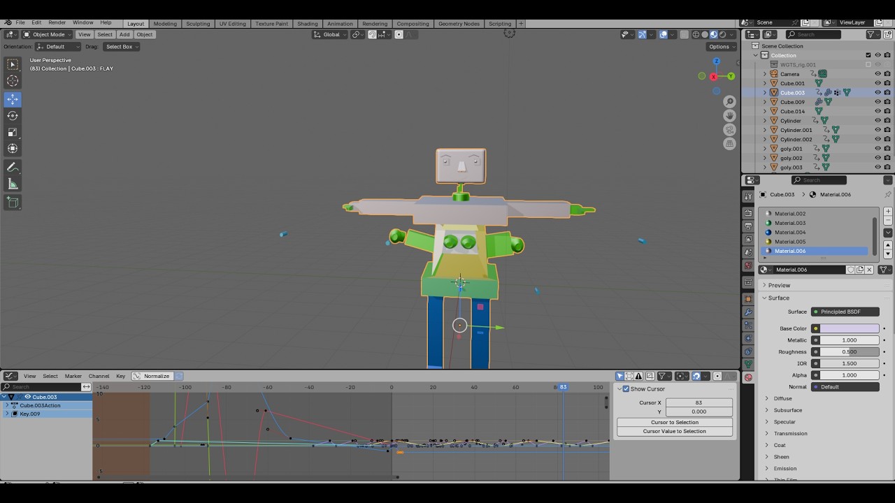Switch between perspective and orthographic view with the grid icon
Image resolution: width=895 pixels, height=503 pixels.
pos(729,144)
